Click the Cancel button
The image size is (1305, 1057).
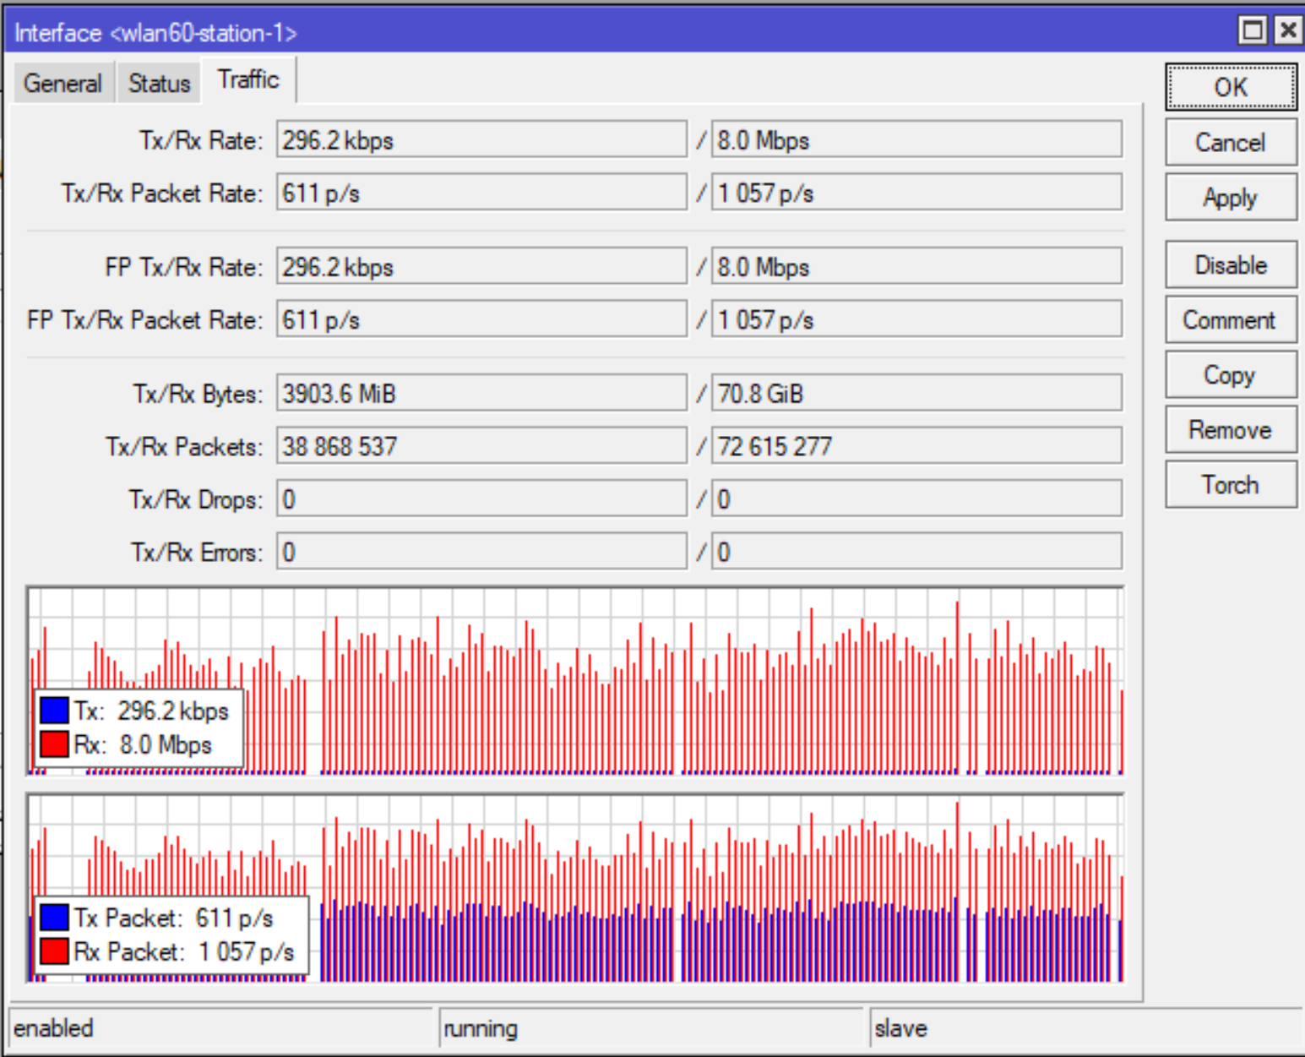tap(1230, 142)
